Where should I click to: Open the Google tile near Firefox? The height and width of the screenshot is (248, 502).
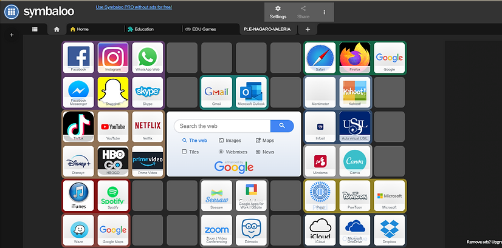tap(390, 58)
